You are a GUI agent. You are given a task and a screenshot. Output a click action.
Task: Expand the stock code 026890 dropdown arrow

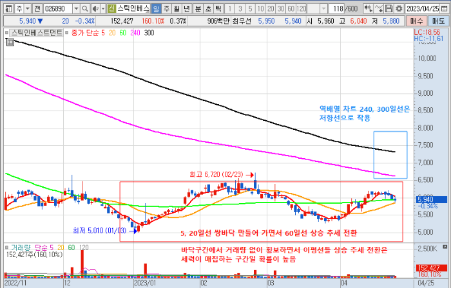(76, 9)
